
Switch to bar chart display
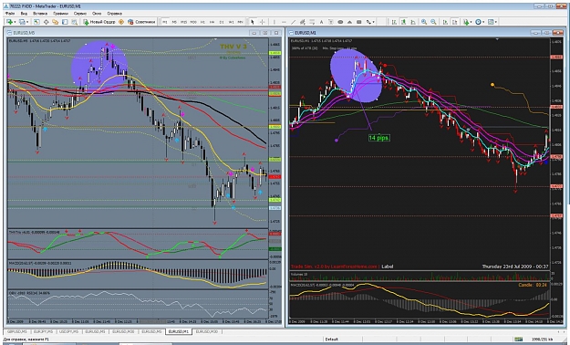point(394,22)
